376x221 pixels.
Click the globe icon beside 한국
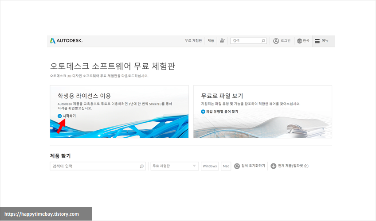click(299, 41)
